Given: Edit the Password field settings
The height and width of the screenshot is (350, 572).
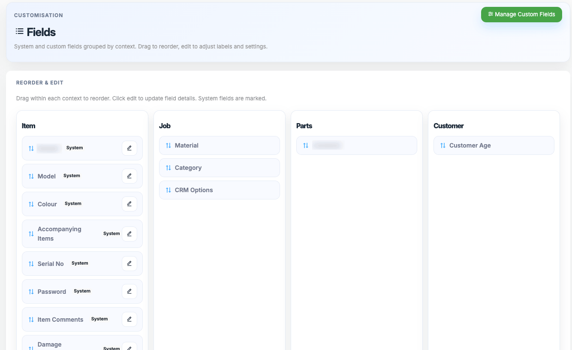Looking at the screenshot, I should 129,291.
